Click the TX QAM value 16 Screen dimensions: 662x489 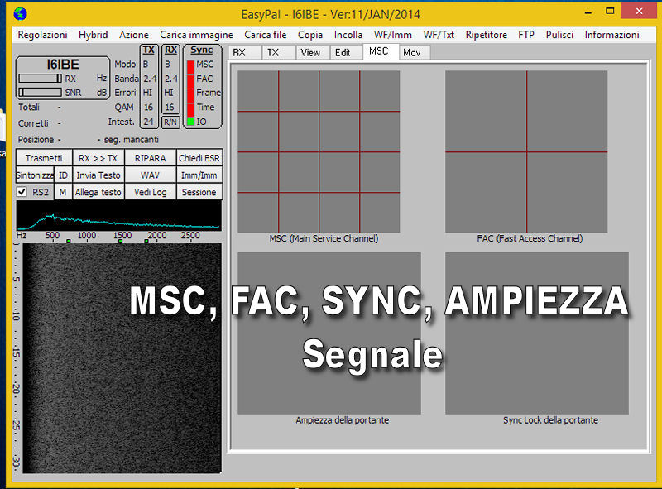148,108
